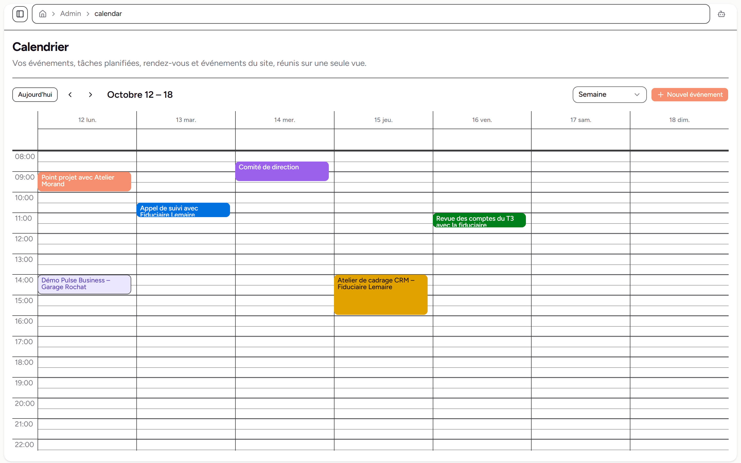Click the 17:00 time label
The width and height of the screenshot is (741, 463).
click(x=24, y=342)
